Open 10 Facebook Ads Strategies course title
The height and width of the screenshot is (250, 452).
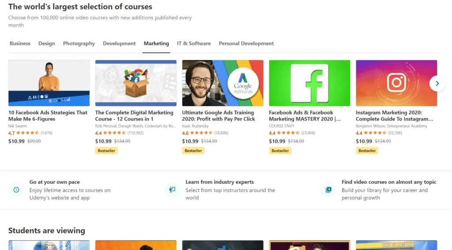(48, 116)
